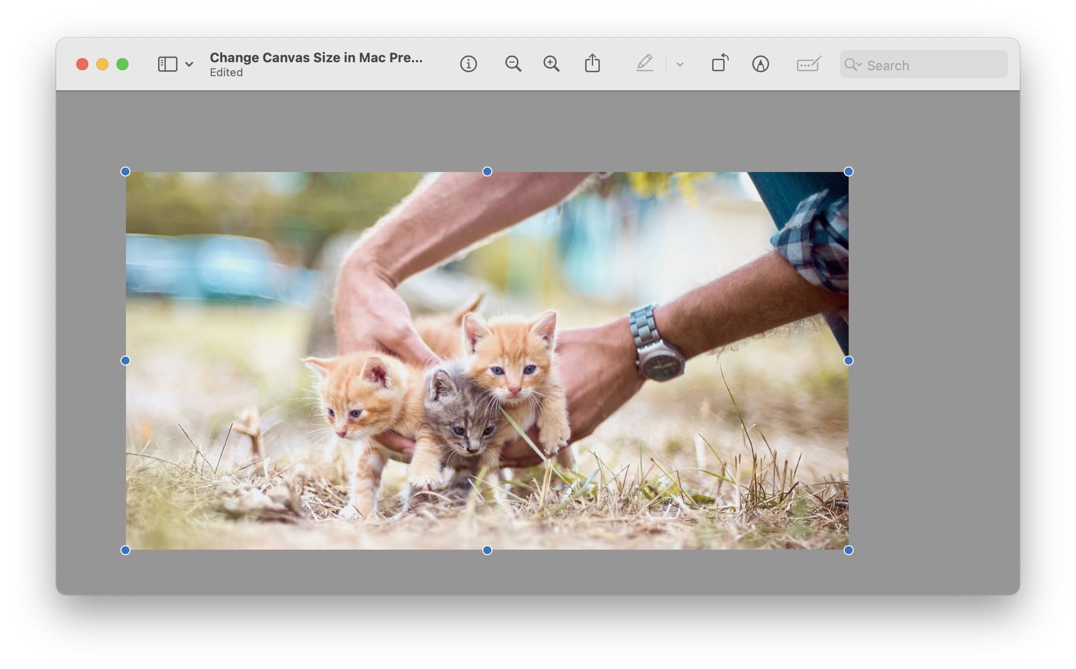Screen dimensions: 1076x669
Task: Open the form filling toolbar icon
Action: [809, 64]
